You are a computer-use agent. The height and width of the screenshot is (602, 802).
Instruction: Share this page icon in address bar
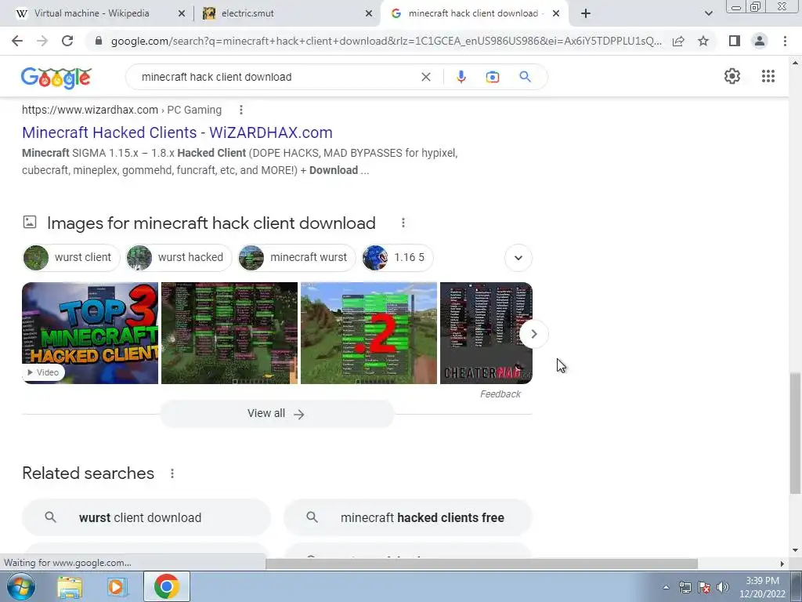678,41
